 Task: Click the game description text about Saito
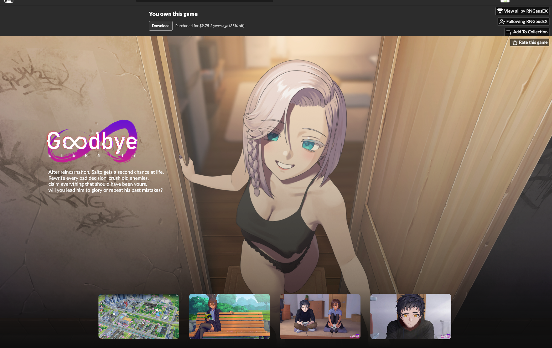pyautogui.click(x=106, y=181)
